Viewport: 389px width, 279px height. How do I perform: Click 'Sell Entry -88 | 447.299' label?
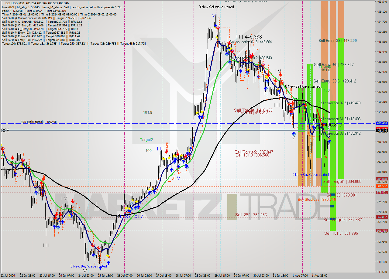coord(337,41)
